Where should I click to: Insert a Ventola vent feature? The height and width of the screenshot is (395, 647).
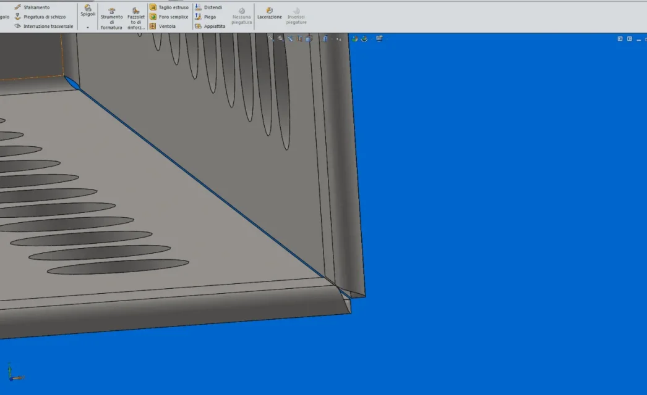pyautogui.click(x=163, y=26)
